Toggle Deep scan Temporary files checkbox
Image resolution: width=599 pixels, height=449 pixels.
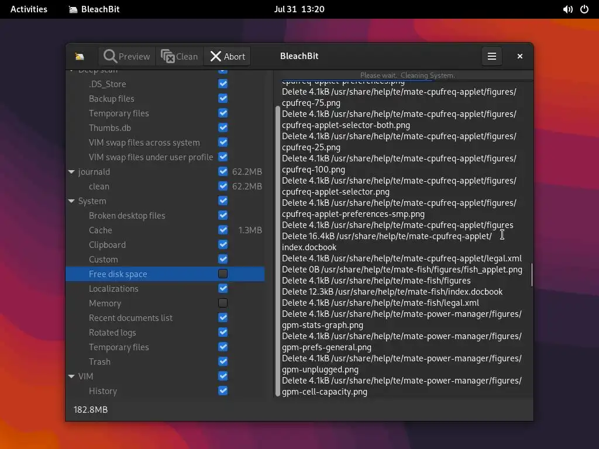[x=223, y=113]
